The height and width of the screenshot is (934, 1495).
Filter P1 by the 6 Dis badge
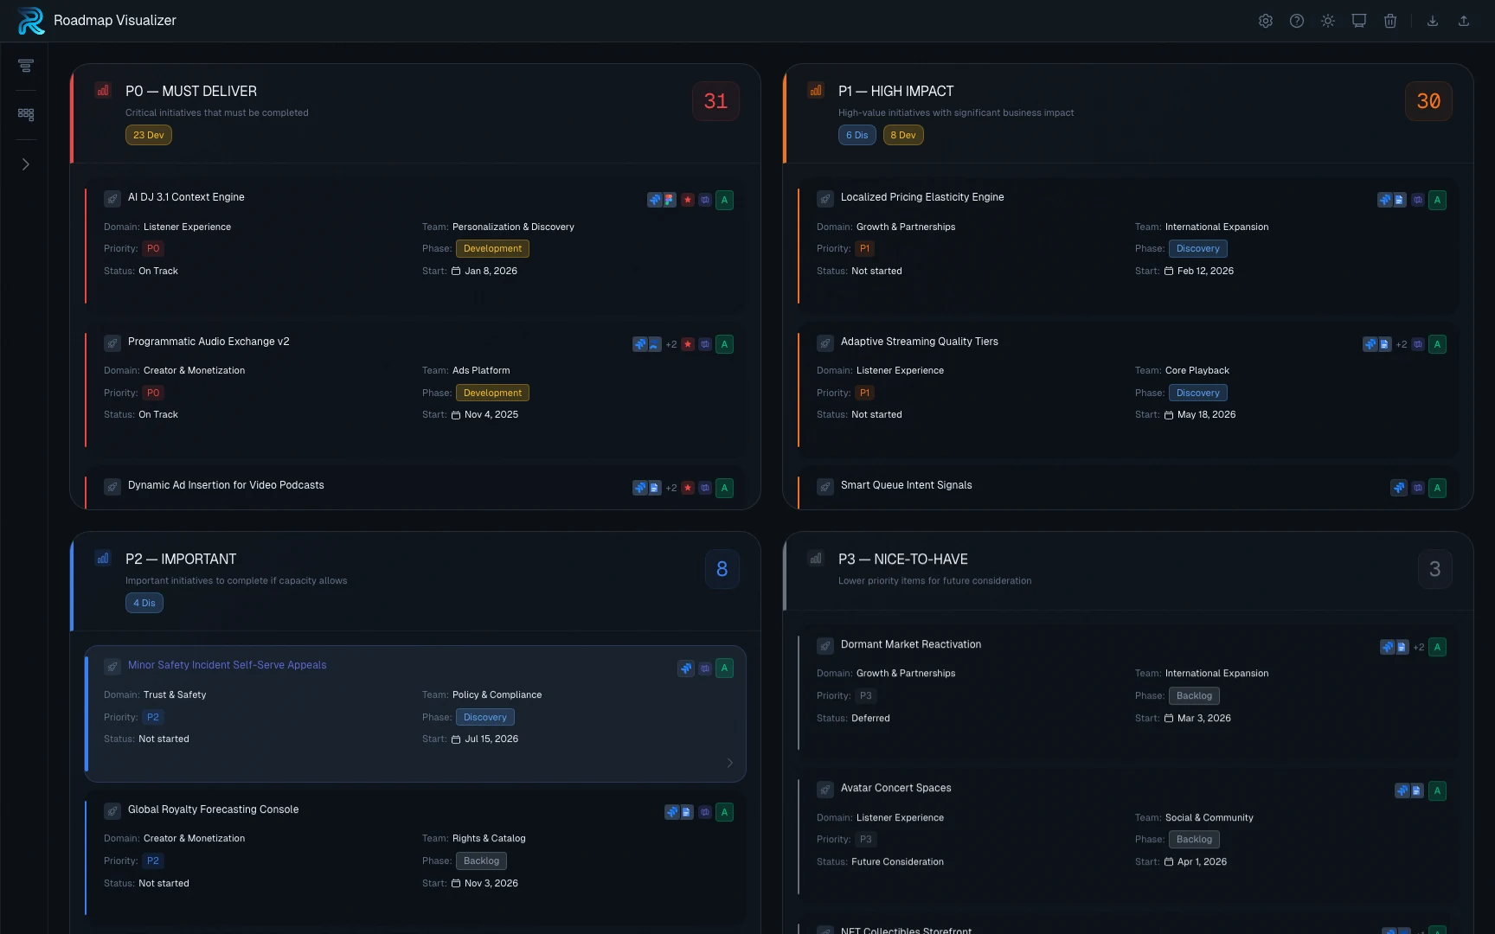[857, 135]
